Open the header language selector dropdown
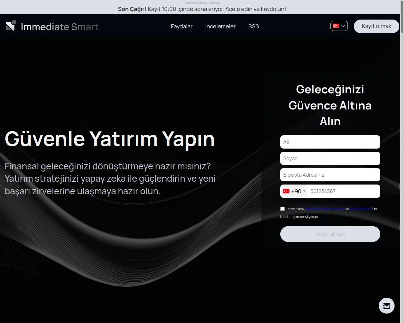The width and height of the screenshot is (404, 323). (339, 26)
